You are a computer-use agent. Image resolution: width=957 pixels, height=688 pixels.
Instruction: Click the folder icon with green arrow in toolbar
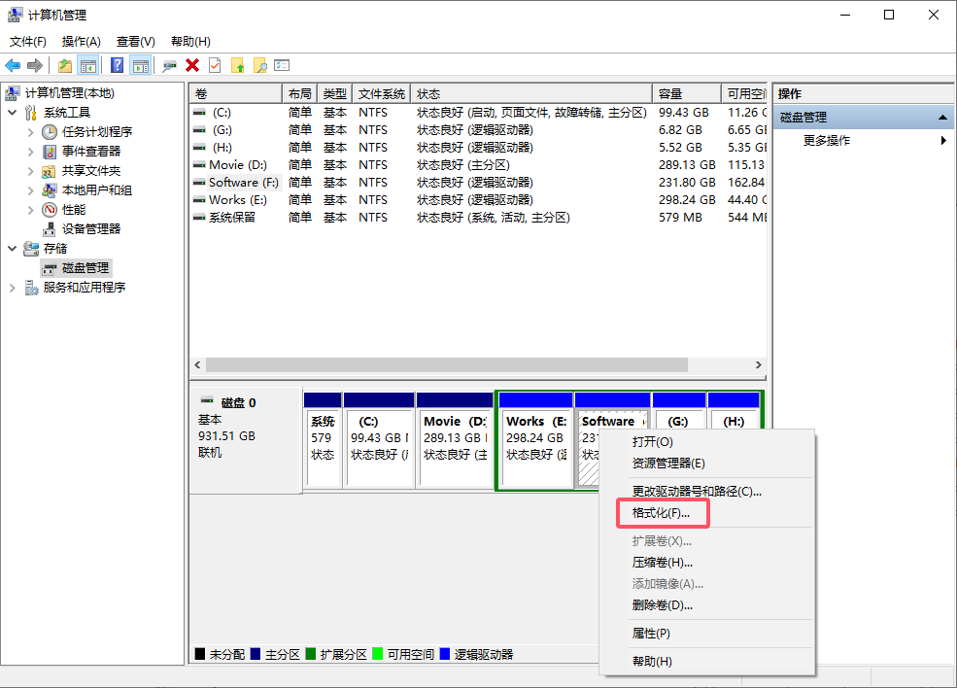[63, 64]
